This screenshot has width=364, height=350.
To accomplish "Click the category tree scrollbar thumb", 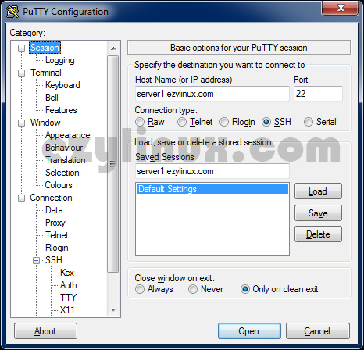I will pos(113,164).
